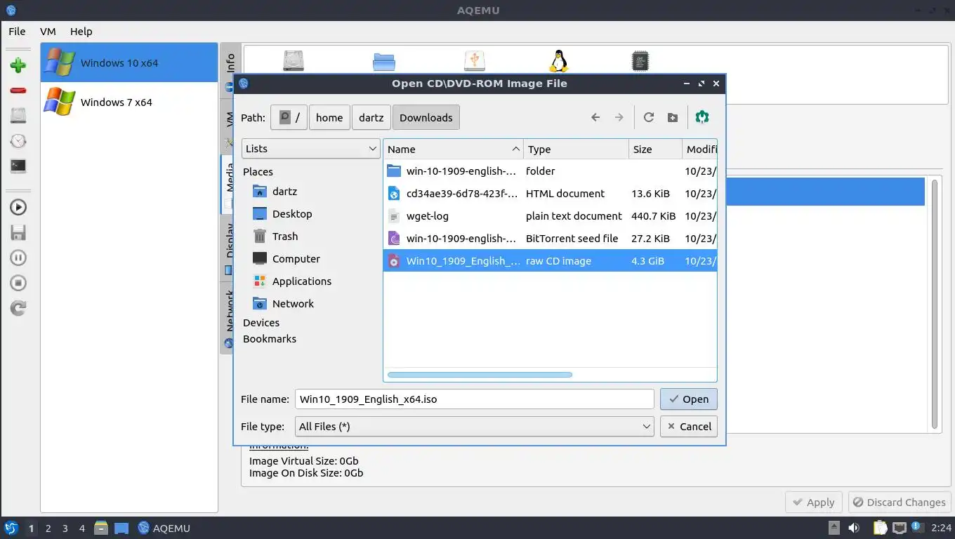The image size is (955, 539).
Task: Reload the folder listing in file dialog
Action: tap(649, 117)
